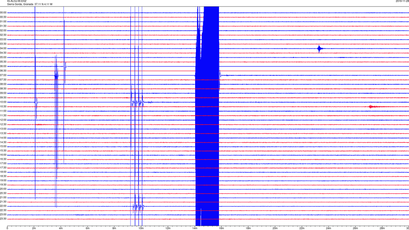This screenshot has width=409, height=230.
Task: Select the 07:00 trace label
Action: [x=3, y=75]
